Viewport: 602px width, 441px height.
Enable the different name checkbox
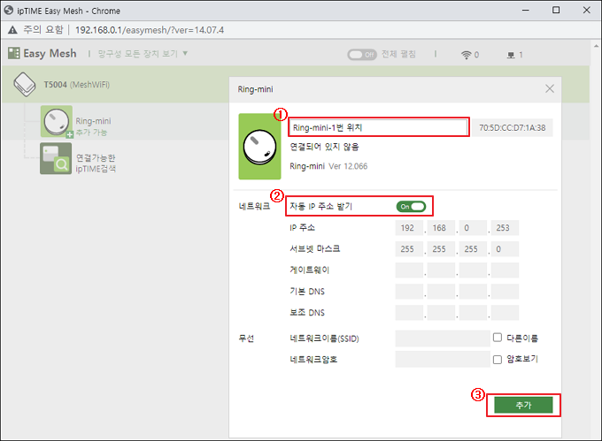(x=498, y=338)
